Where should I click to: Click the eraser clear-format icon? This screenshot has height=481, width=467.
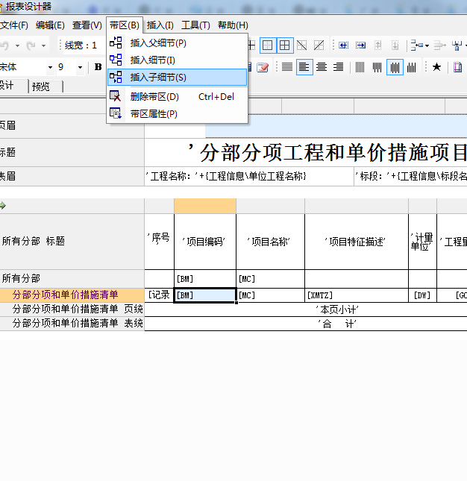[x=263, y=67]
